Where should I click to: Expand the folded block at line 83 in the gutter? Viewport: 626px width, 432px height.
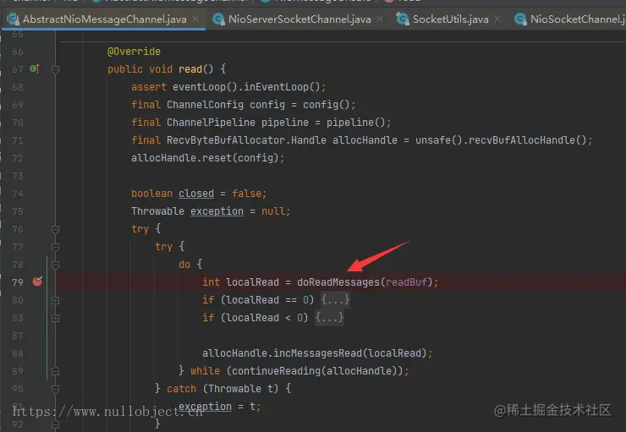pos(56,318)
